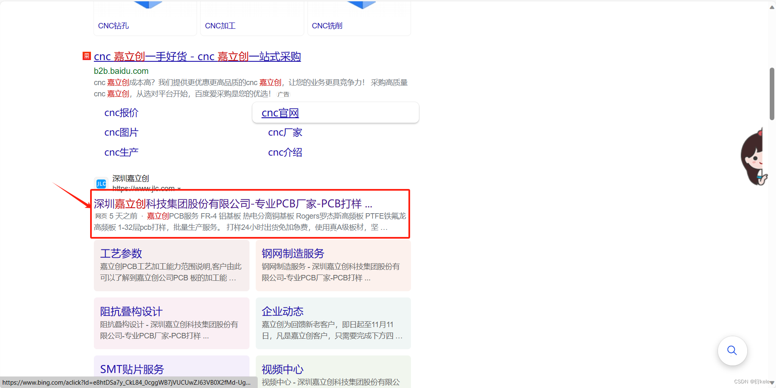Click the 广告 label in the ad snippet

click(284, 94)
